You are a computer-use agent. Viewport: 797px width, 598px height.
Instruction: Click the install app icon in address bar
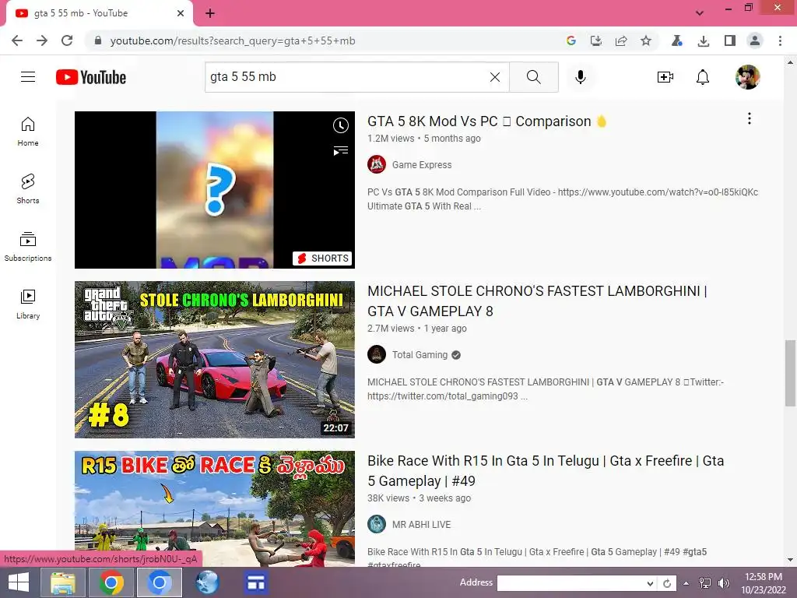click(x=595, y=40)
